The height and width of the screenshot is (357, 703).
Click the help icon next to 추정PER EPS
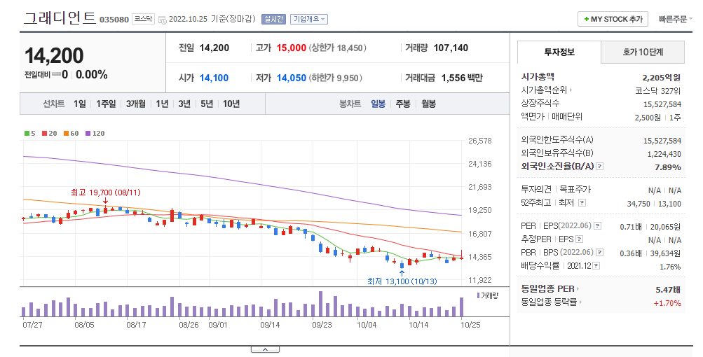pos(579,239)
